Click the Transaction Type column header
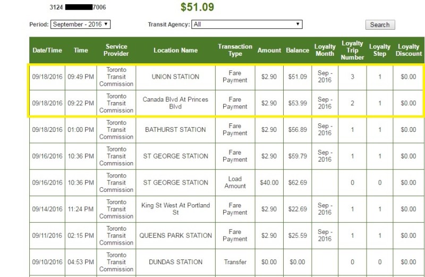 point(235,51)
